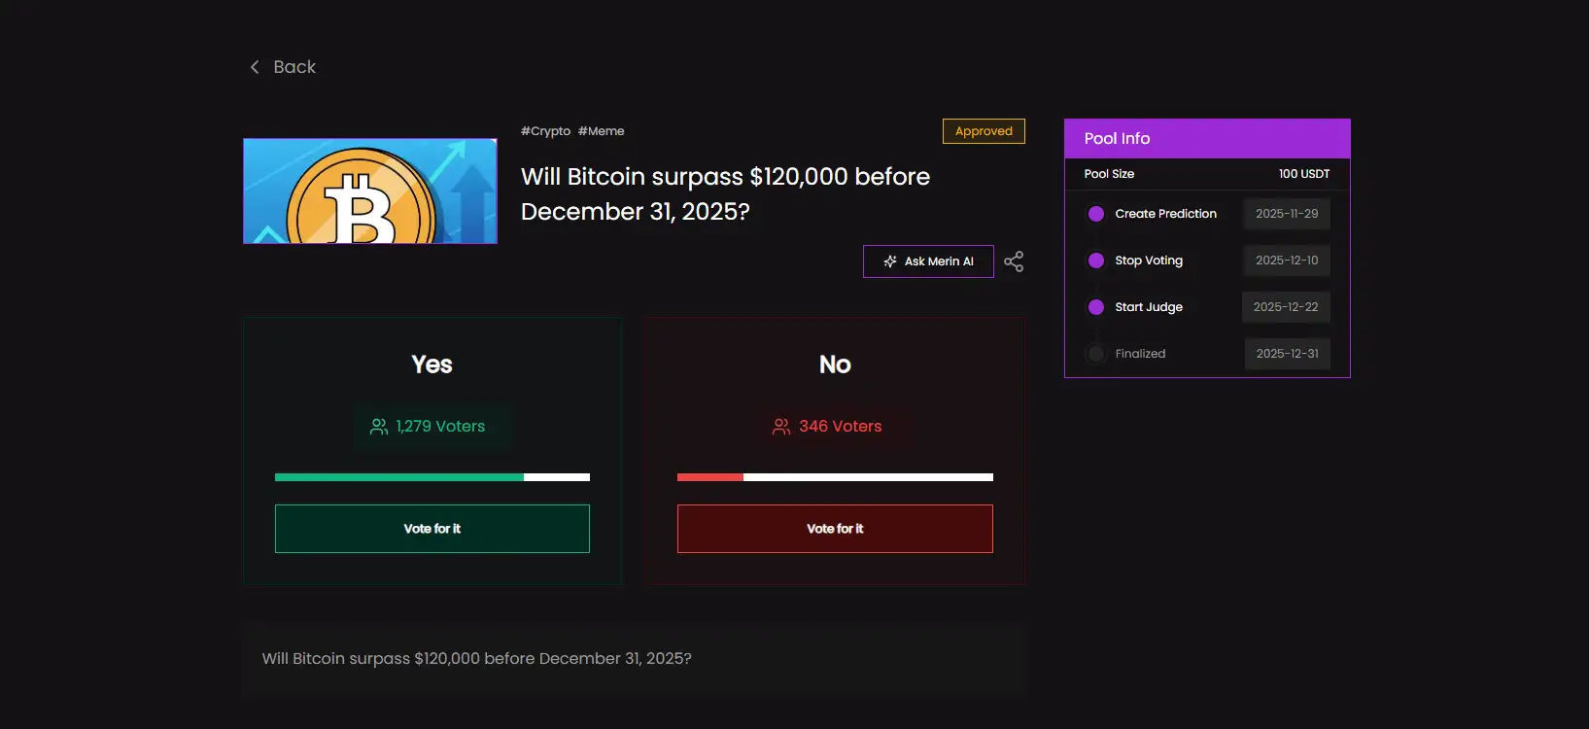Click the Stop Voting purple step dot
Screen dimensions: 1589x729
(1096, 260)
